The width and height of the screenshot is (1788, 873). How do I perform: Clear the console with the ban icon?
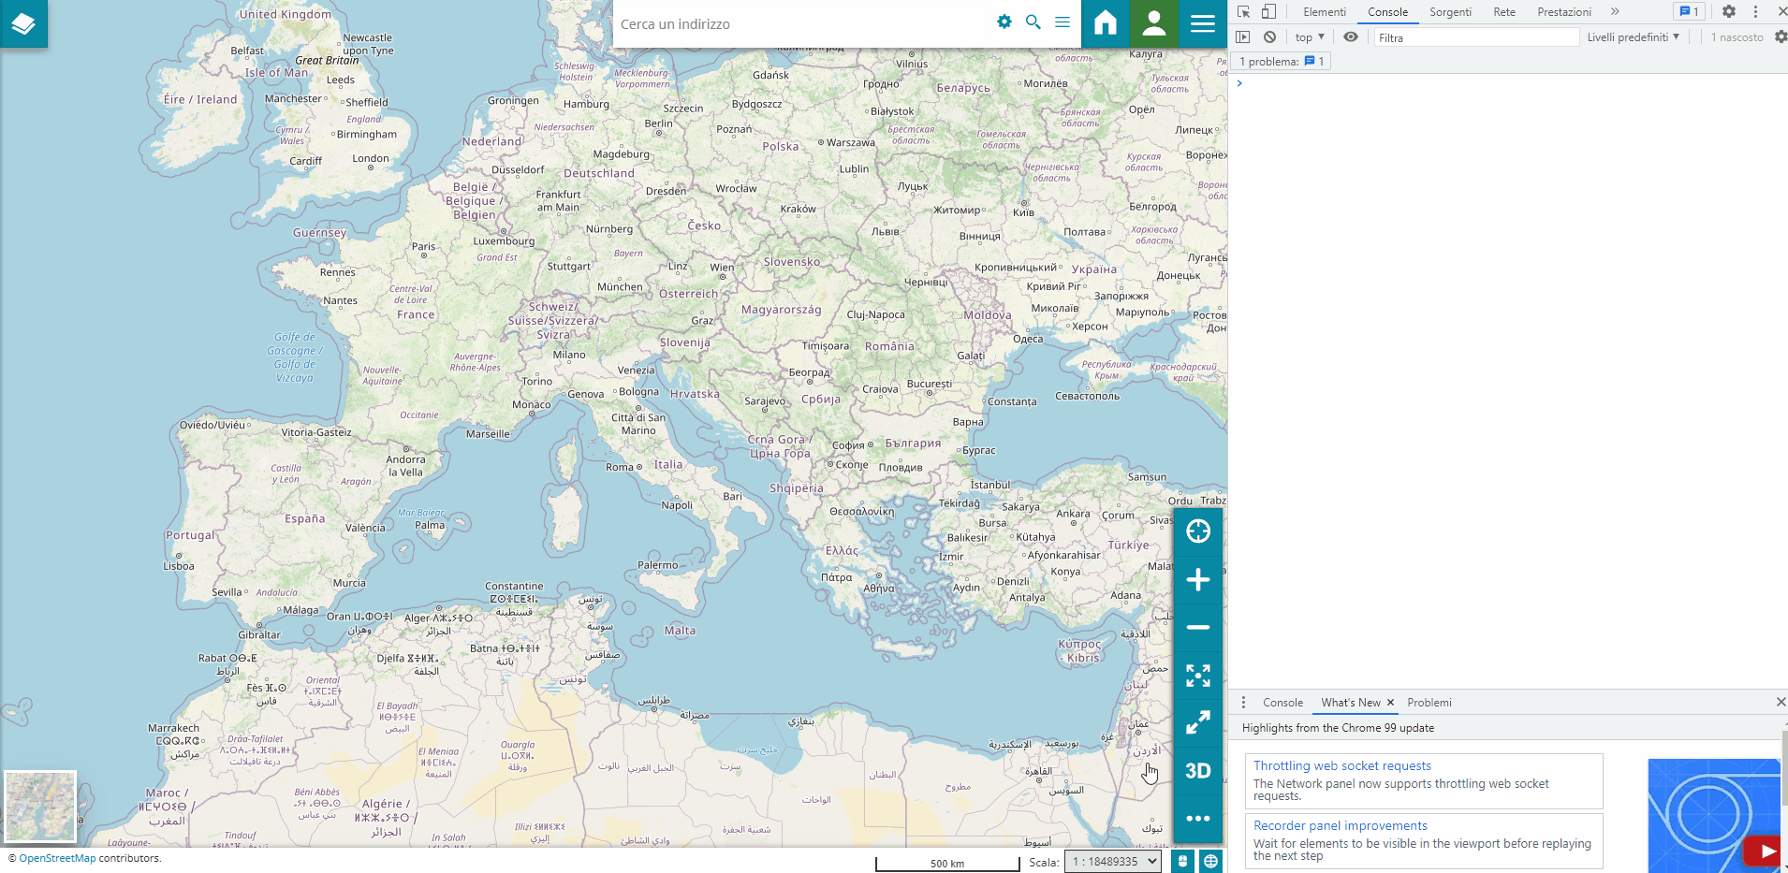tap(1269, 36)
